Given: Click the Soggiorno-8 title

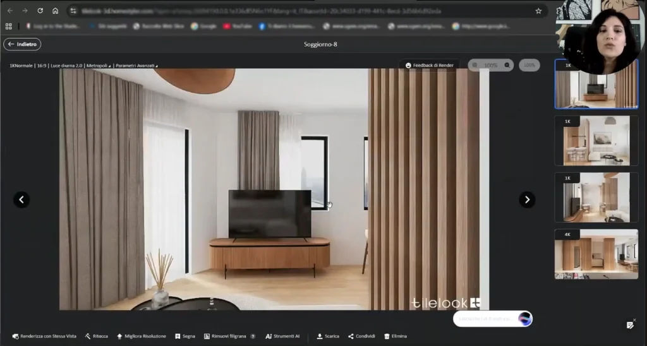Looking at the screenshot, I should (320, 45).
